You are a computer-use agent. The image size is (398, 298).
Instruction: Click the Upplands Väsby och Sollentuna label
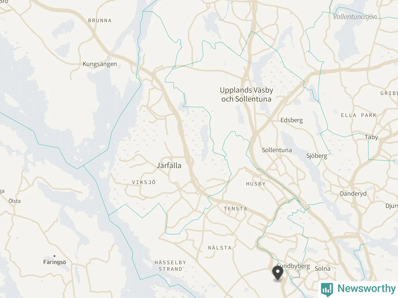(246, 94)
